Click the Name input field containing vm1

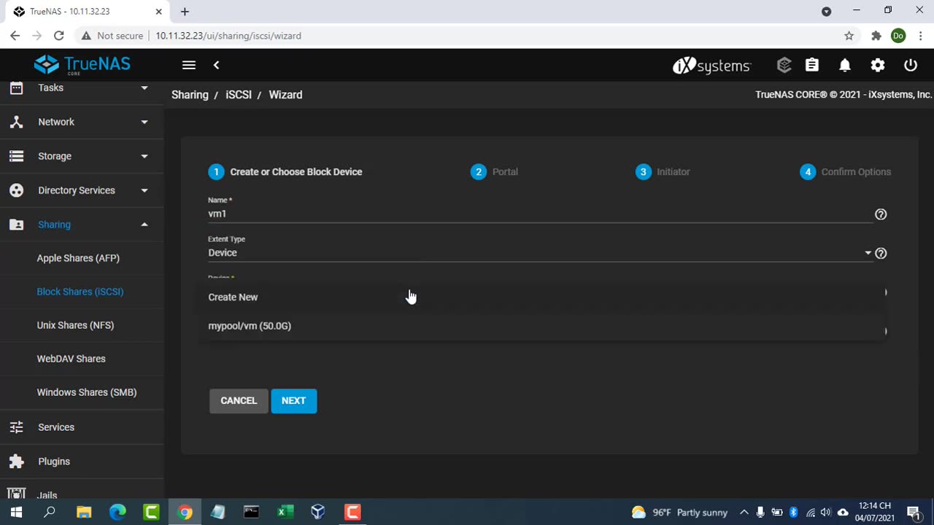point(540,214)
